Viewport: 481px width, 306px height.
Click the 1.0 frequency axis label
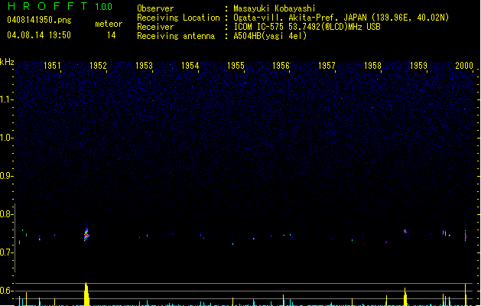6,137
